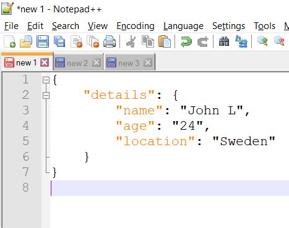Click line number 1 in the margin
Screen dimensions: 289x228
coord(25,79)
